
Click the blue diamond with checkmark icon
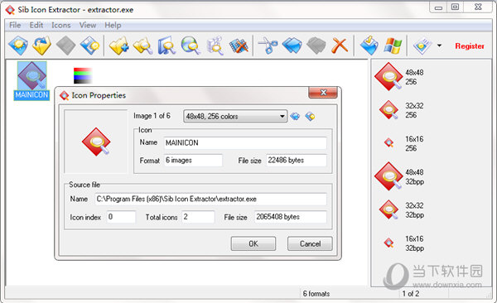369,46
